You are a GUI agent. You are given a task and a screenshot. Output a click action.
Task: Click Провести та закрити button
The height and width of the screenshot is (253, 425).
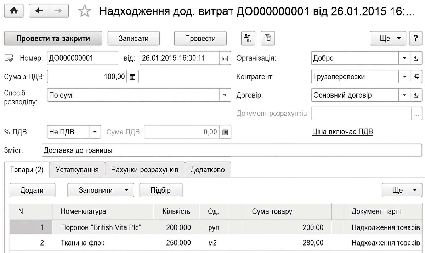point(53,39)
